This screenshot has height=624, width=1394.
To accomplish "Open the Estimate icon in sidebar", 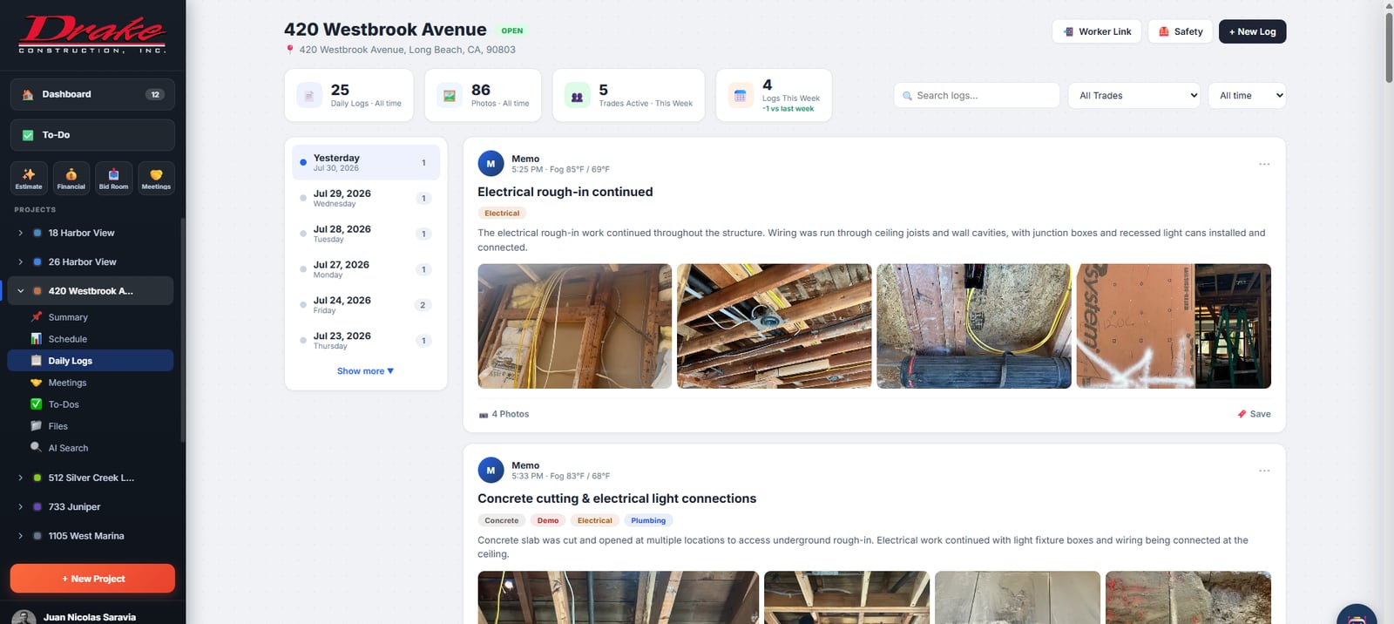I will pos(29,178).
